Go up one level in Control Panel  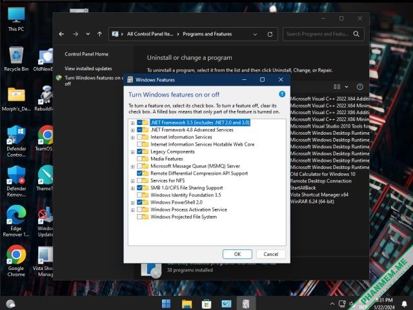pos(99,34)
